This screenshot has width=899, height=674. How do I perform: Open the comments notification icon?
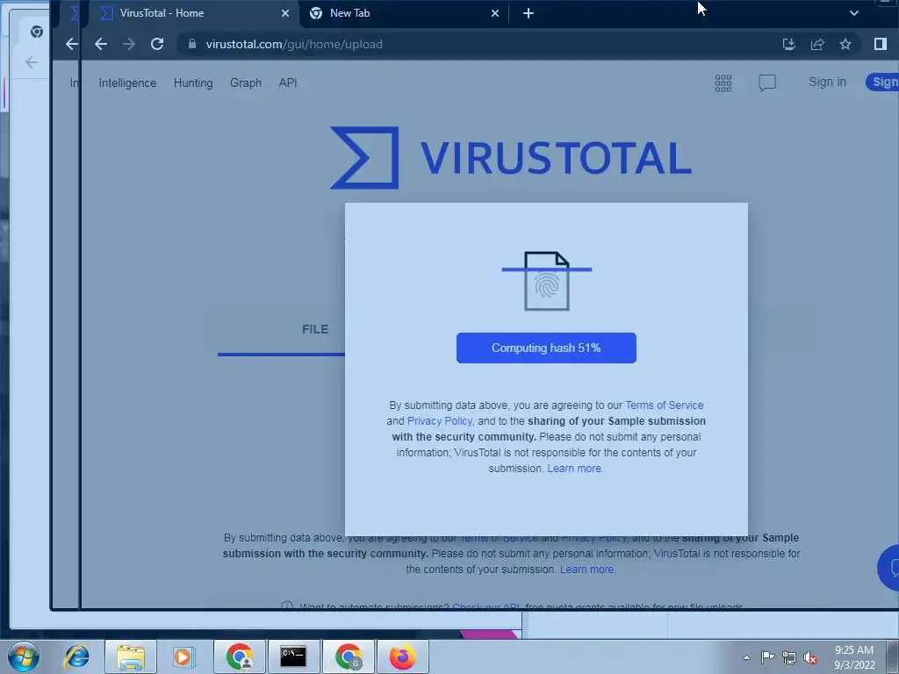[767, 83]
